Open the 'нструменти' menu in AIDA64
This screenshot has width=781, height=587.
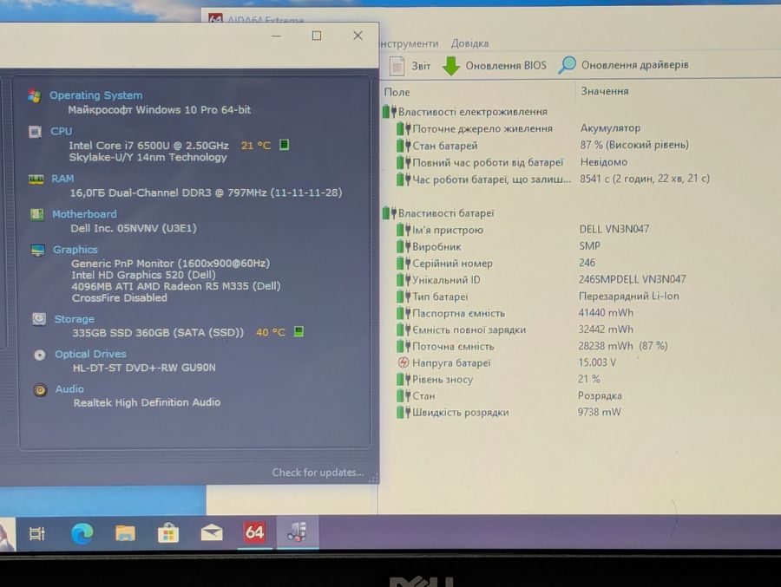[410, 44]
